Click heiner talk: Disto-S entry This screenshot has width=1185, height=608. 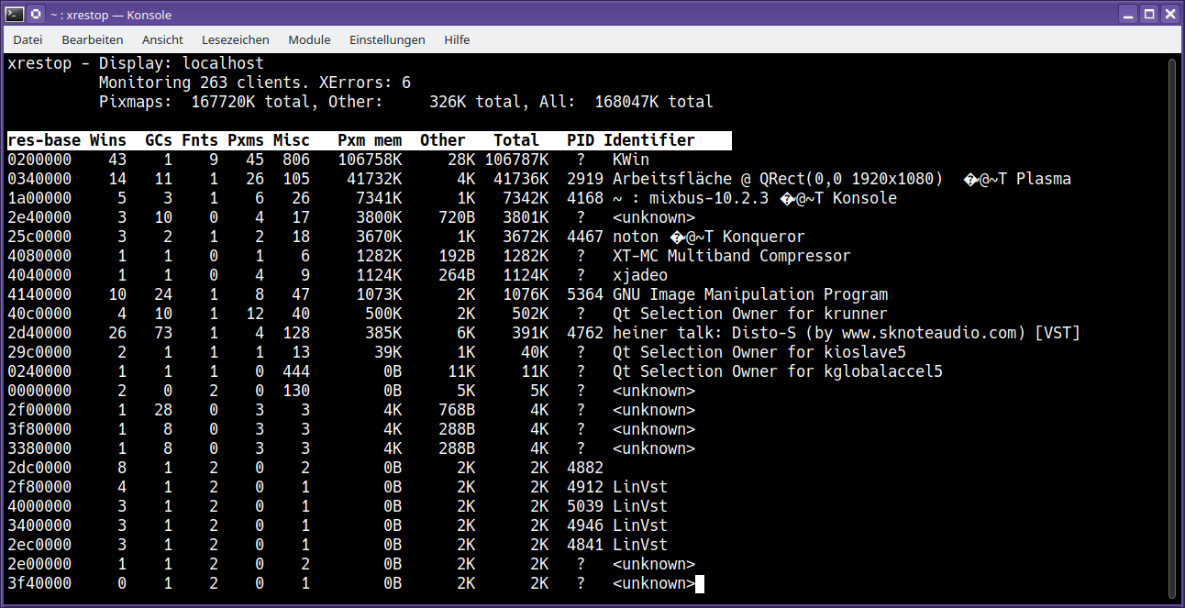click(847, 333)
